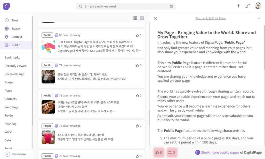The image size is (265, 159).
Task: Select Space in the sidebar
Action: [x=16, y=28]
